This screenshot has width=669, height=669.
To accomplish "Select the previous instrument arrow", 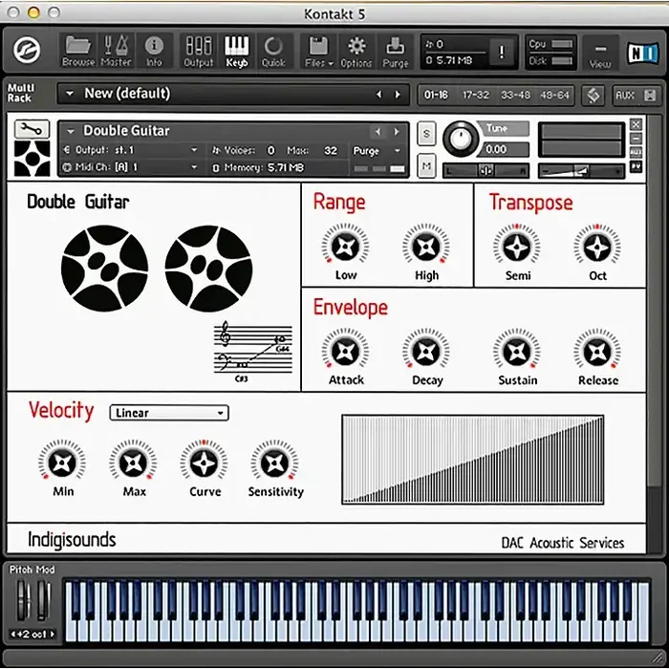I will pyautogui.click(x=378, y=132).
